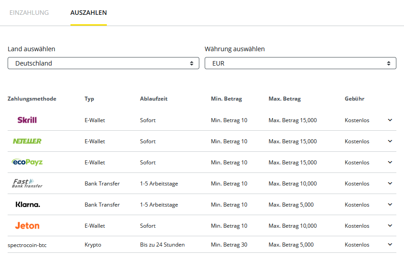Click Min. Betrag 10 in Skrill row

tap(229, 120)
